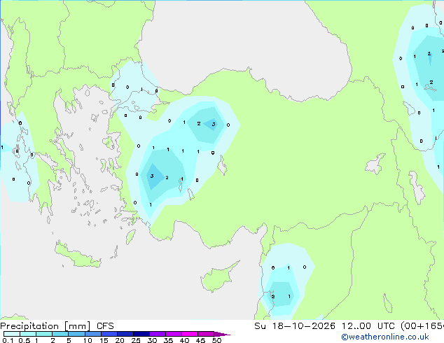This screenshot has width=444, height=343.
Task: Click the legend tick label '25'
Action: tap(136, 340)
